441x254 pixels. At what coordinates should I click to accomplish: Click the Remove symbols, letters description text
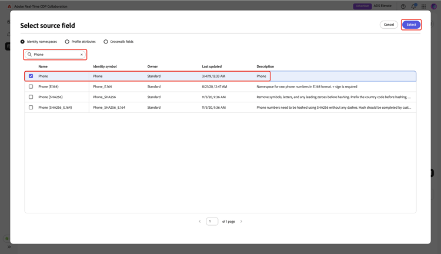tap(333, 97)
